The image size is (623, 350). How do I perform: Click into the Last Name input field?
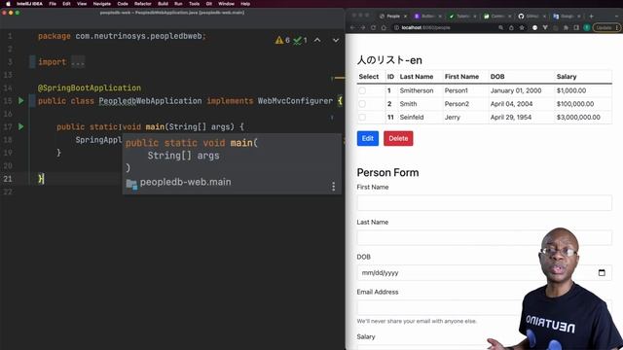pos(484,237)
